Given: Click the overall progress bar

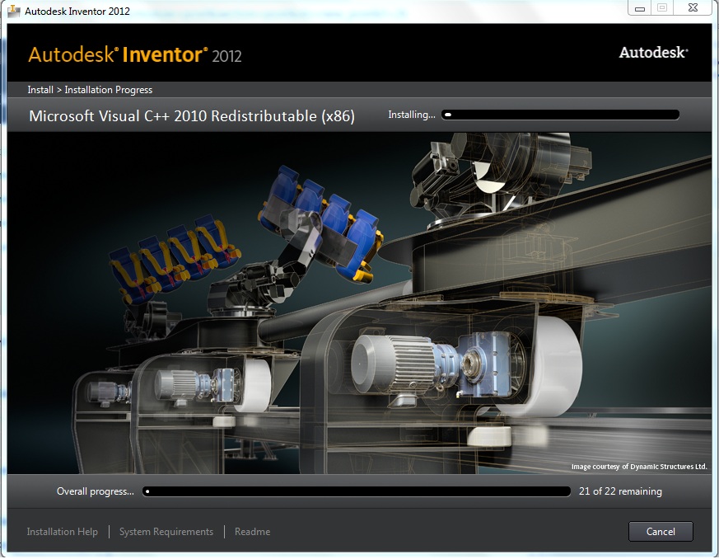Looking at the screenshot, I should click(357, 491).
